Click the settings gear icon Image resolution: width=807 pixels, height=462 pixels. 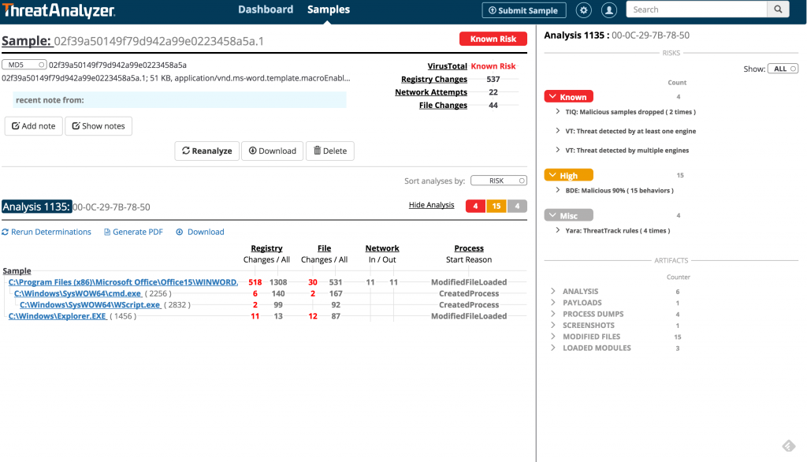[x=583, y=10]
